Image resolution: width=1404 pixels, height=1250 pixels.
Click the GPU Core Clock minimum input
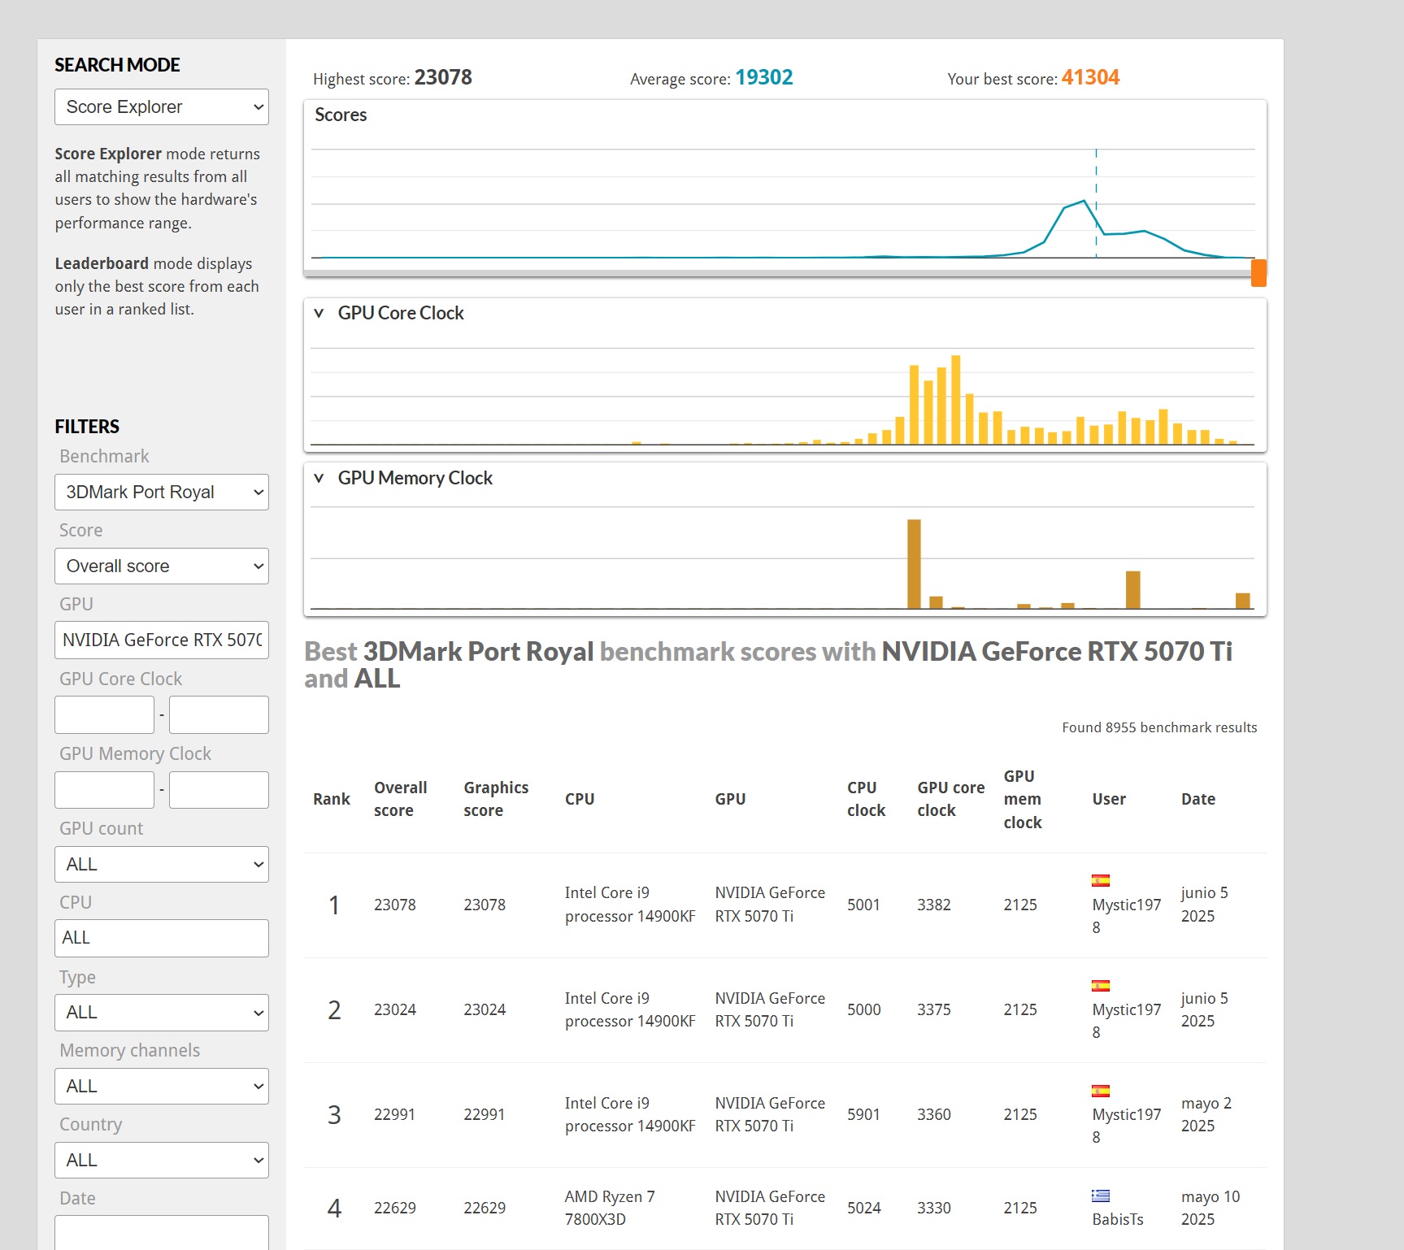tap(104, 715)
